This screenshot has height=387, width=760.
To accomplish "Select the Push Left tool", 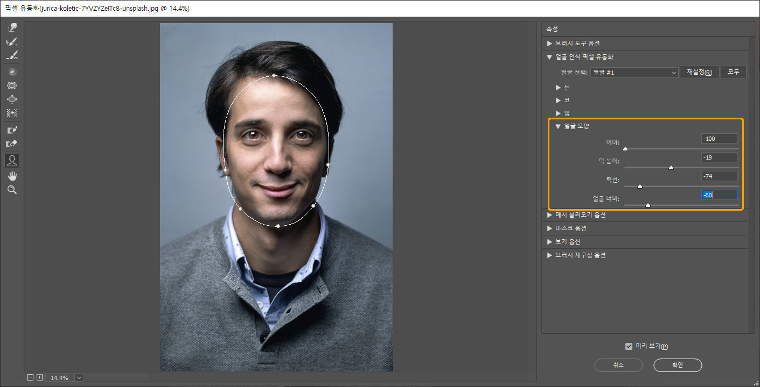I will click(x=12, y=113).
